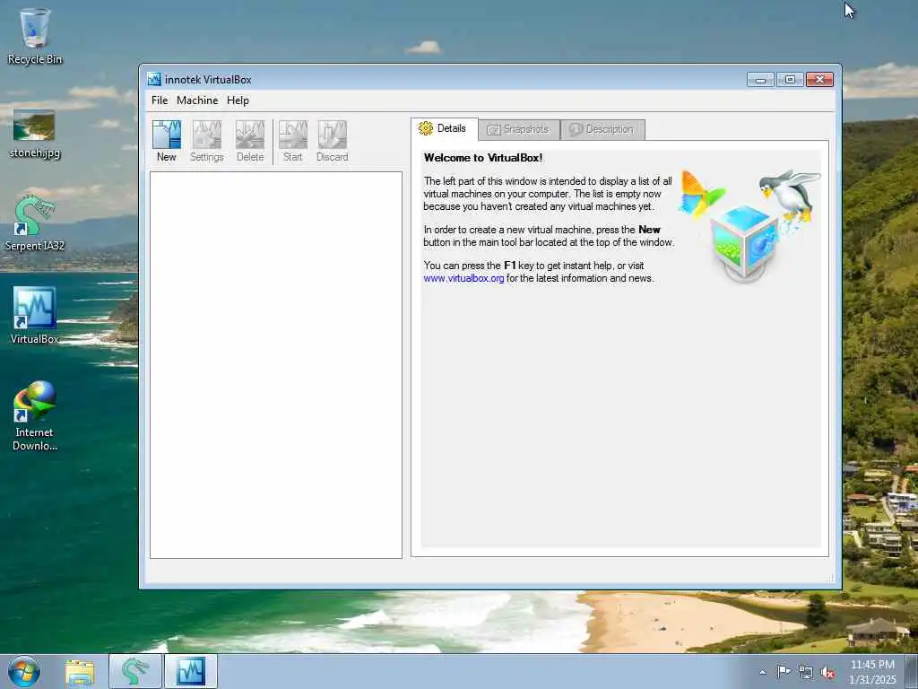Close the innotek VirtualBox window
This screenshot has width=918, height=689.
click(x=819, y=79)
